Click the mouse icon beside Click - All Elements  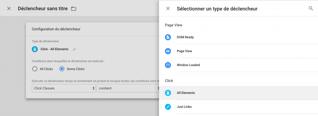(35, 49)
